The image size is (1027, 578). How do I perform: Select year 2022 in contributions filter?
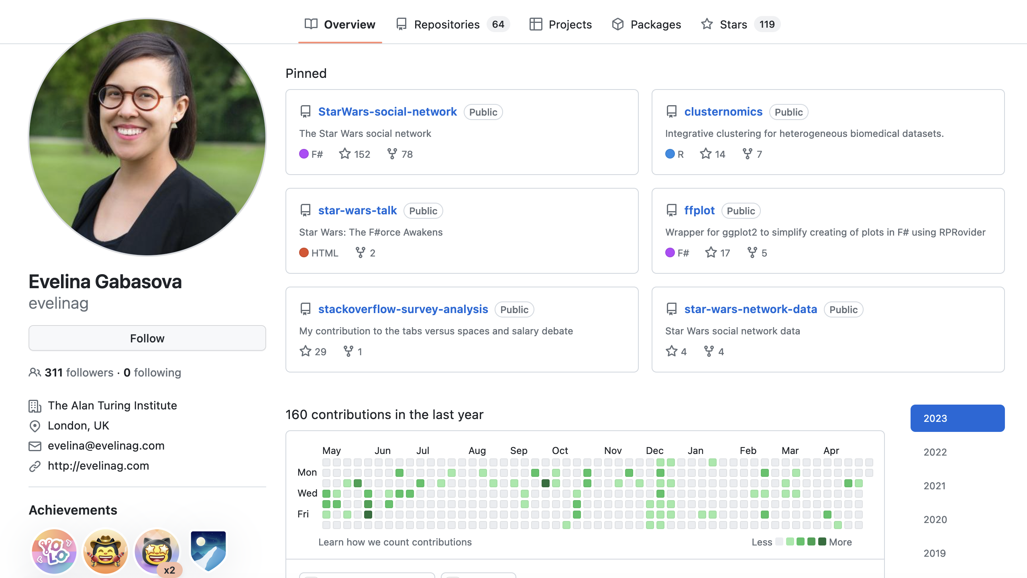(x=935, y=452)
